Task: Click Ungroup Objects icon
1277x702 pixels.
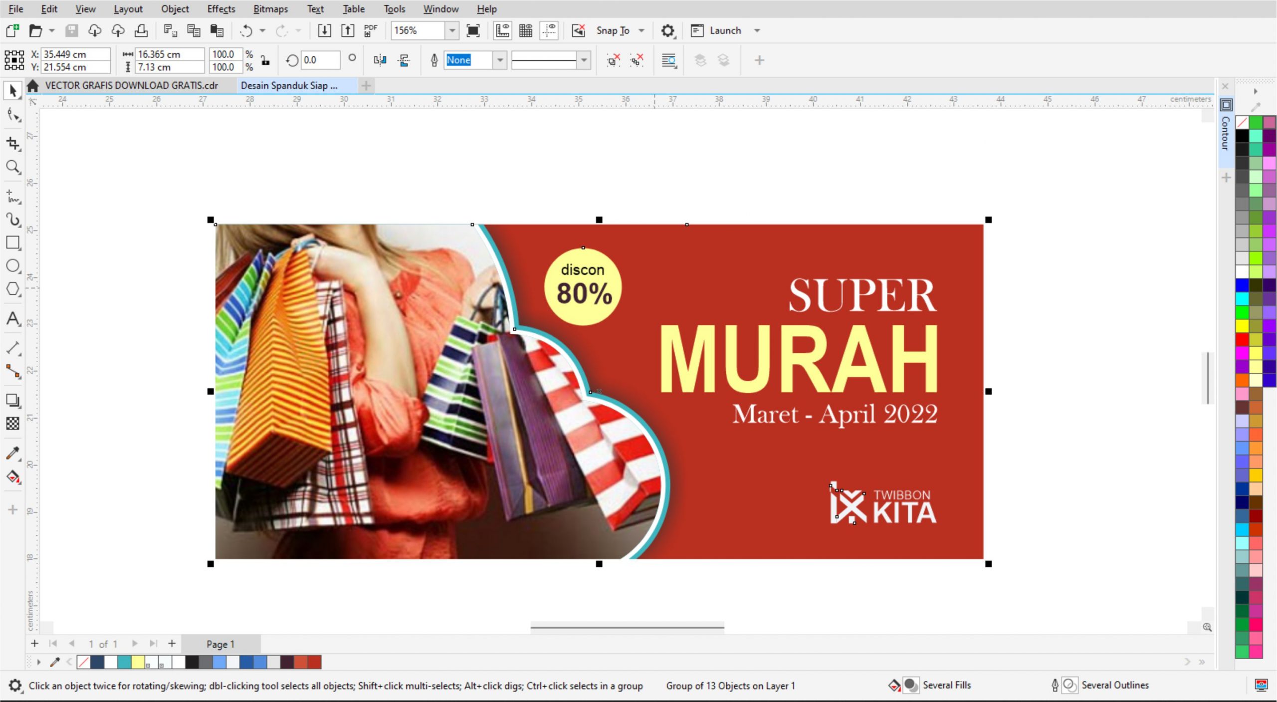Action: pos(613,60)
